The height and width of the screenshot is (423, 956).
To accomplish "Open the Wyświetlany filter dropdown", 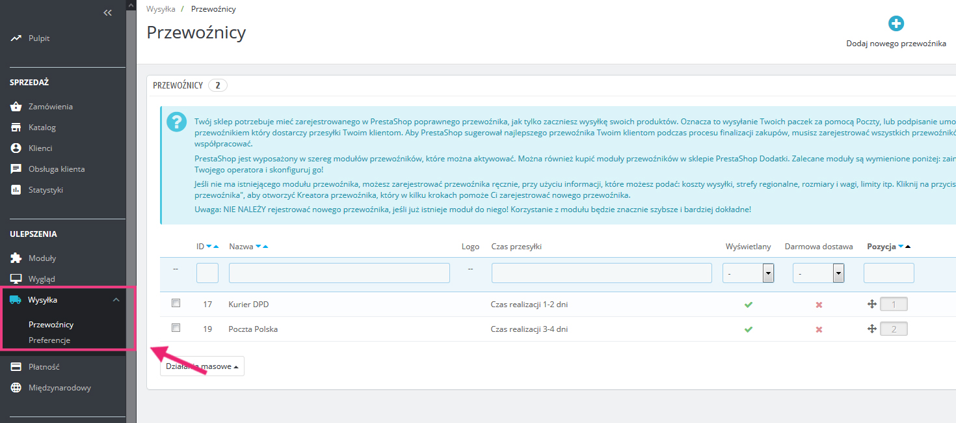I will click(x=749, y=273).
